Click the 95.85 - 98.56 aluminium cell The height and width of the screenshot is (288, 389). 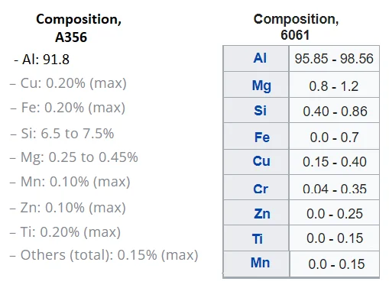click(334, 59)
